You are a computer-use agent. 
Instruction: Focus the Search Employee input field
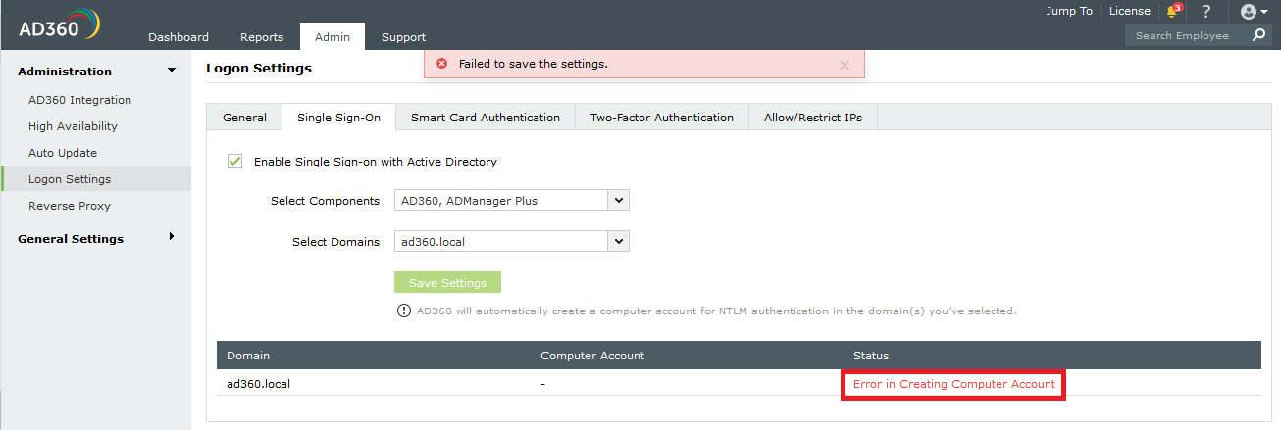[x=1187, y=35]
